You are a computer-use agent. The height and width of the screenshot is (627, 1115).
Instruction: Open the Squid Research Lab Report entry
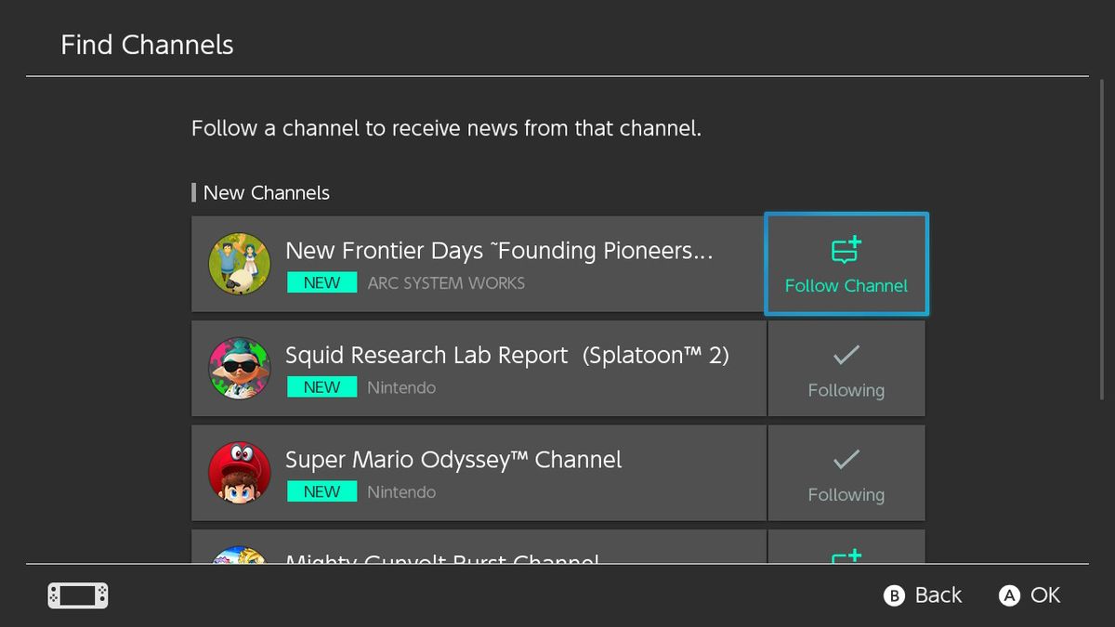(479, 368)
